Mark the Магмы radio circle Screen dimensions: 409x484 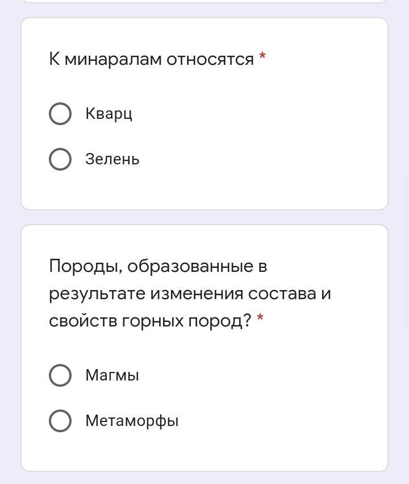tap(60, 375)
